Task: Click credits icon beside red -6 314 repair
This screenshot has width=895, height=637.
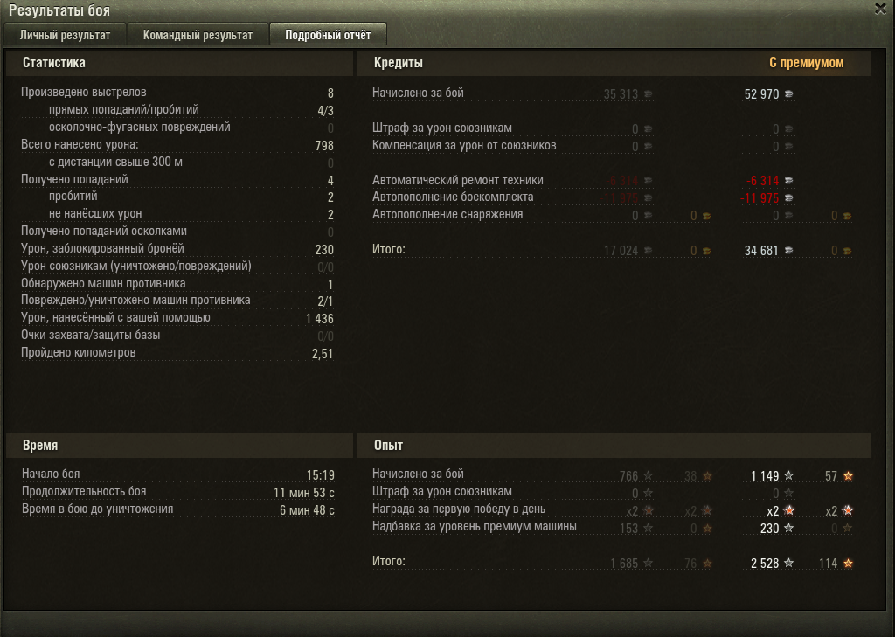Action: pos(789,180)
